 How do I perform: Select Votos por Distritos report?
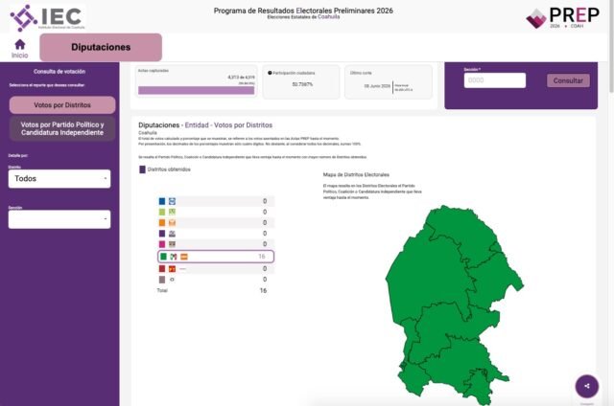point(62,105)
